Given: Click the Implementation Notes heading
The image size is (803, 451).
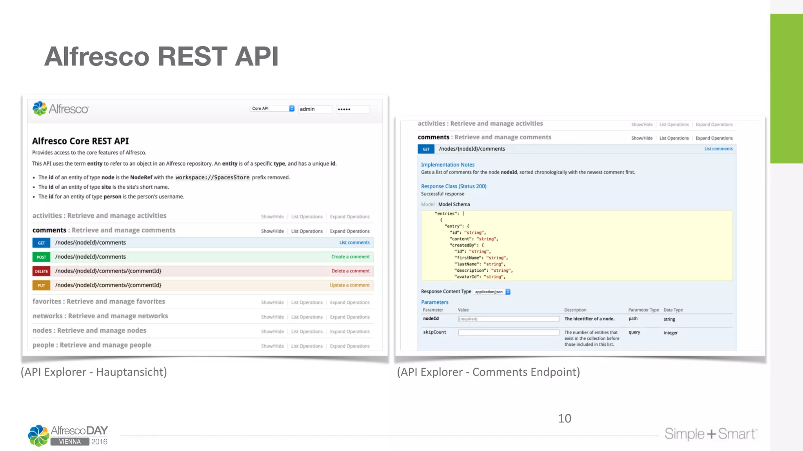Looking at the screenshot, I should [448, 165].
